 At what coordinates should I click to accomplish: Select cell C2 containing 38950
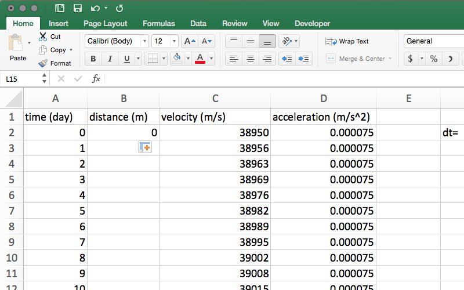(x=215, y=133)
